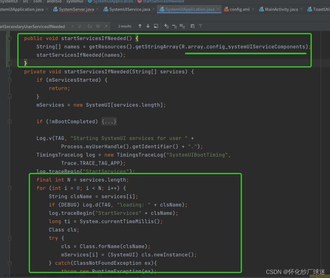Screen dimensions: 330x278
Task: Click the 'mServicesStarted' variable in code
Action: pyautogui.click(x=74, y=80)
